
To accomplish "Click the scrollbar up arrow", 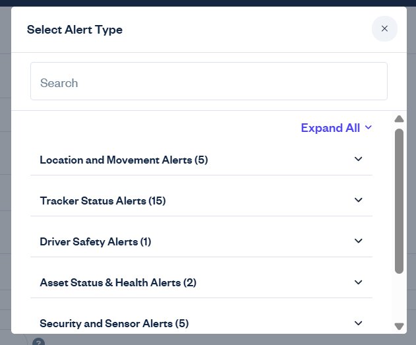I will click(x=399, y=119).
